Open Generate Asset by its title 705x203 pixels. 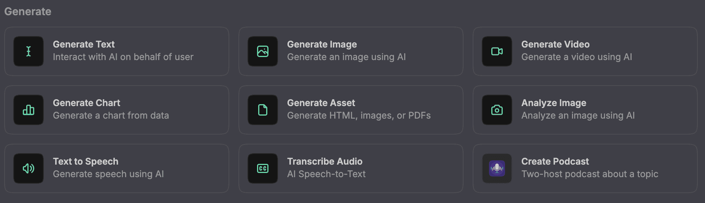pos(321,103)
